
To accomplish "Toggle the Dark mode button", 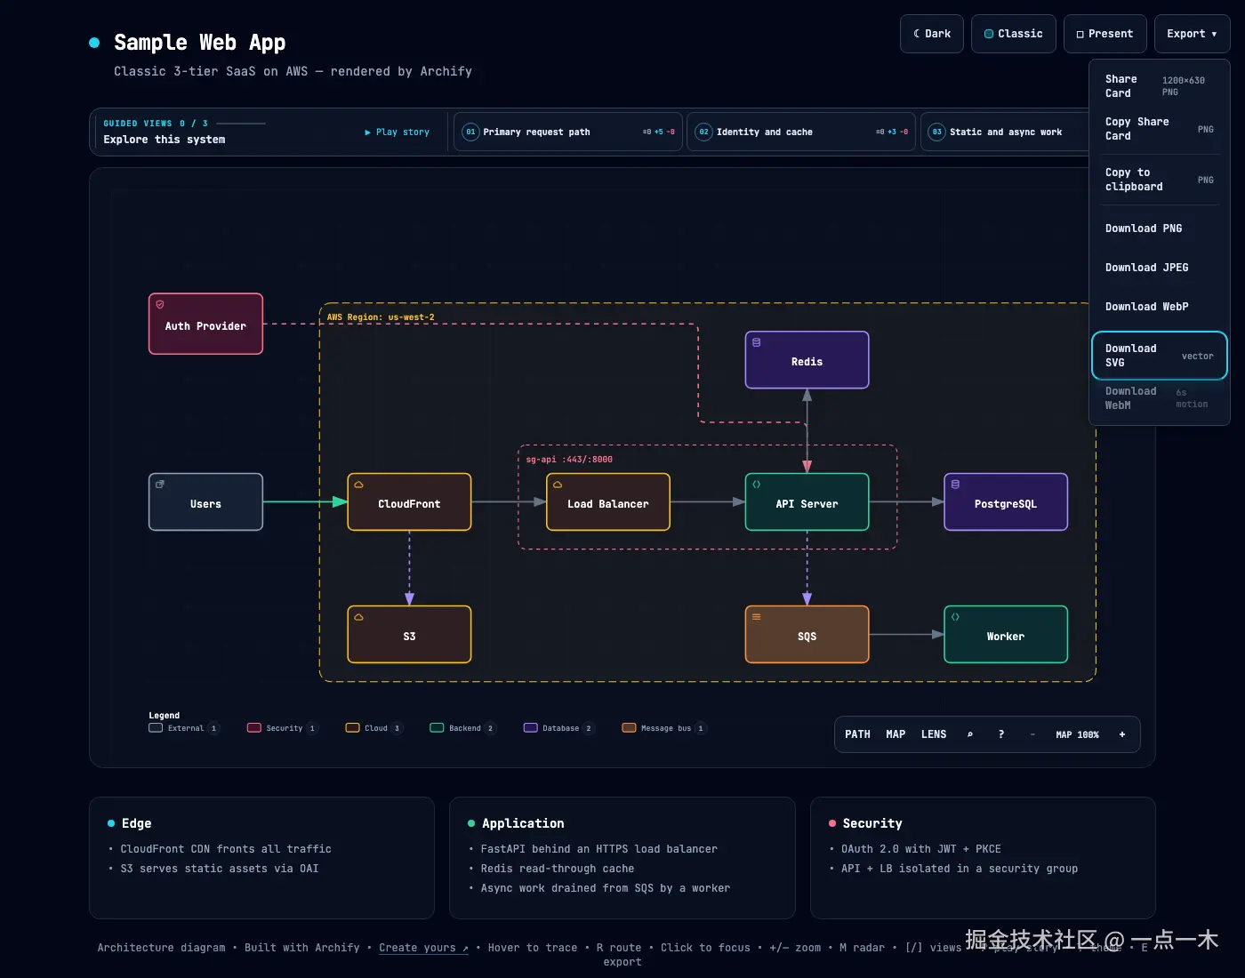I will 932,34.
